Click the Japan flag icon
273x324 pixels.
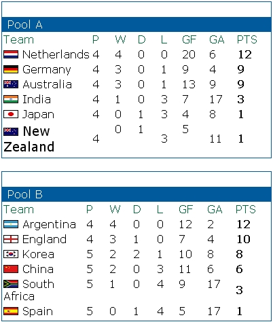coord(11,114)
